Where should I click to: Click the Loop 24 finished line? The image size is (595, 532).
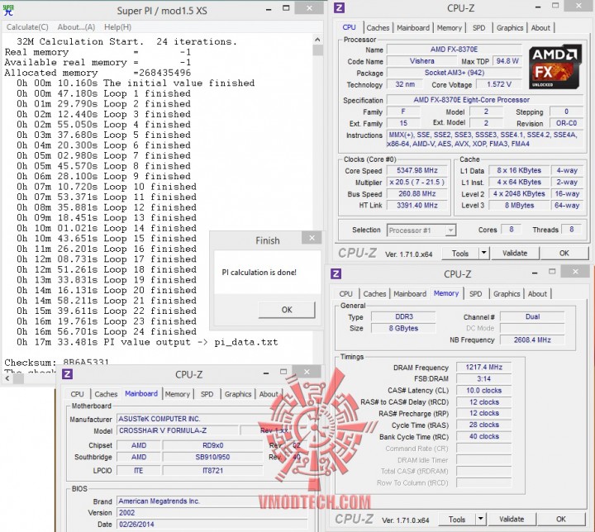pos(107,331)
